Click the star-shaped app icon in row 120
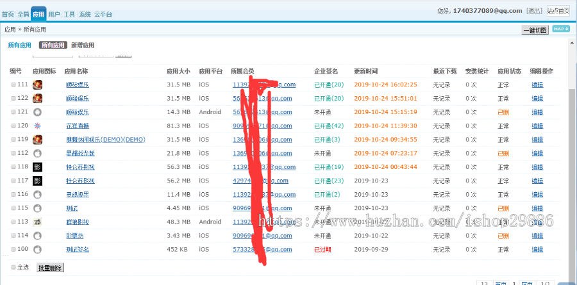The image size is (577, 285). 38,126
